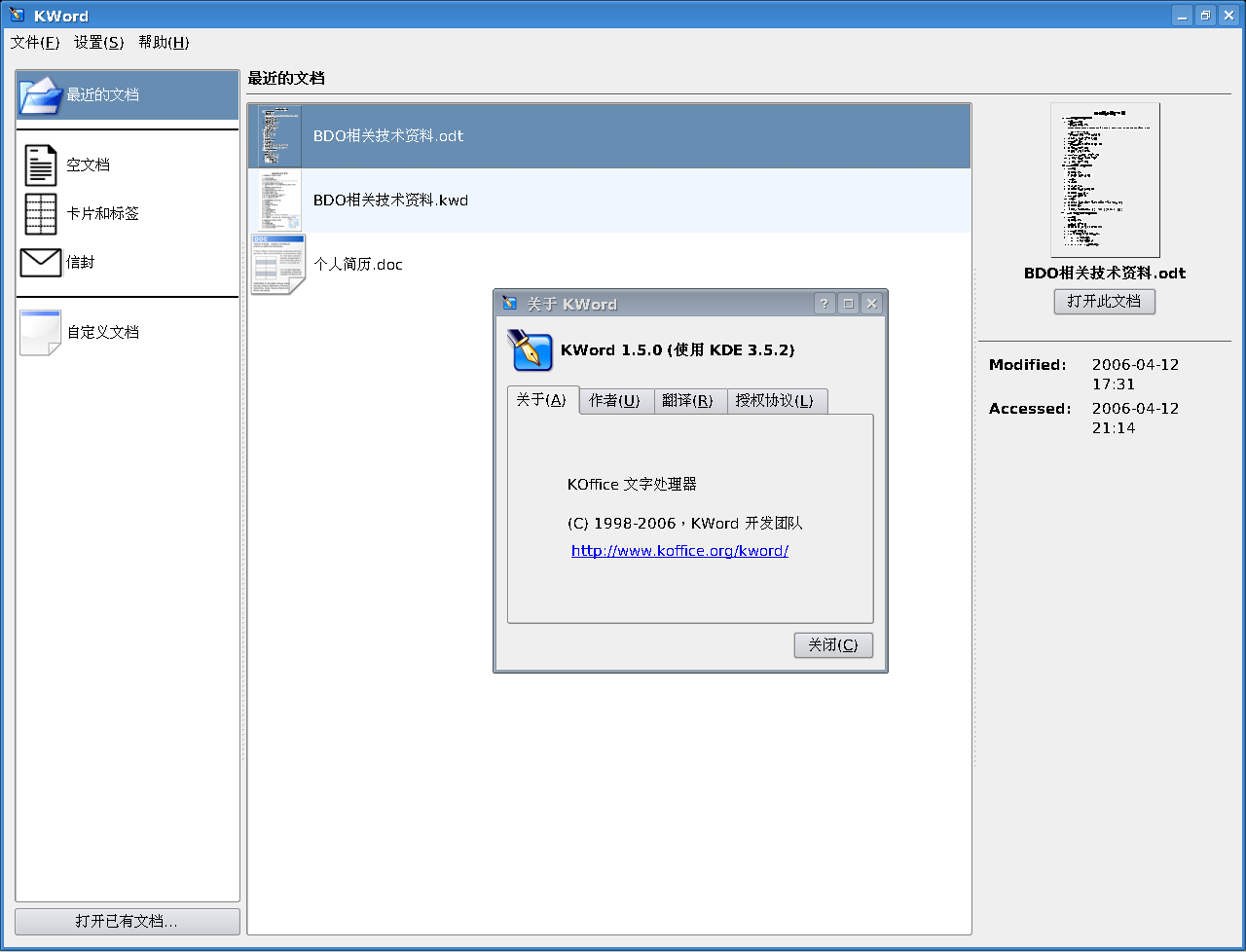
Task: Click the 空文档 blank document icon
Action: (x=41, y=165)
